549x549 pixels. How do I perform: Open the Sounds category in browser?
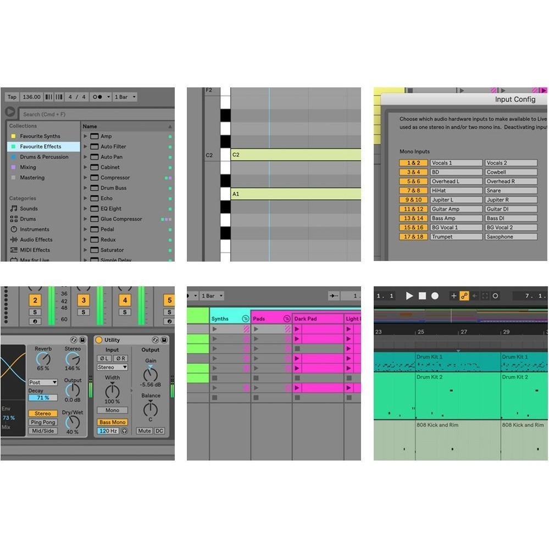tap(29, 209)
